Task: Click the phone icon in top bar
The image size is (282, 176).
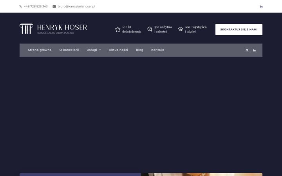Action: 21,6
